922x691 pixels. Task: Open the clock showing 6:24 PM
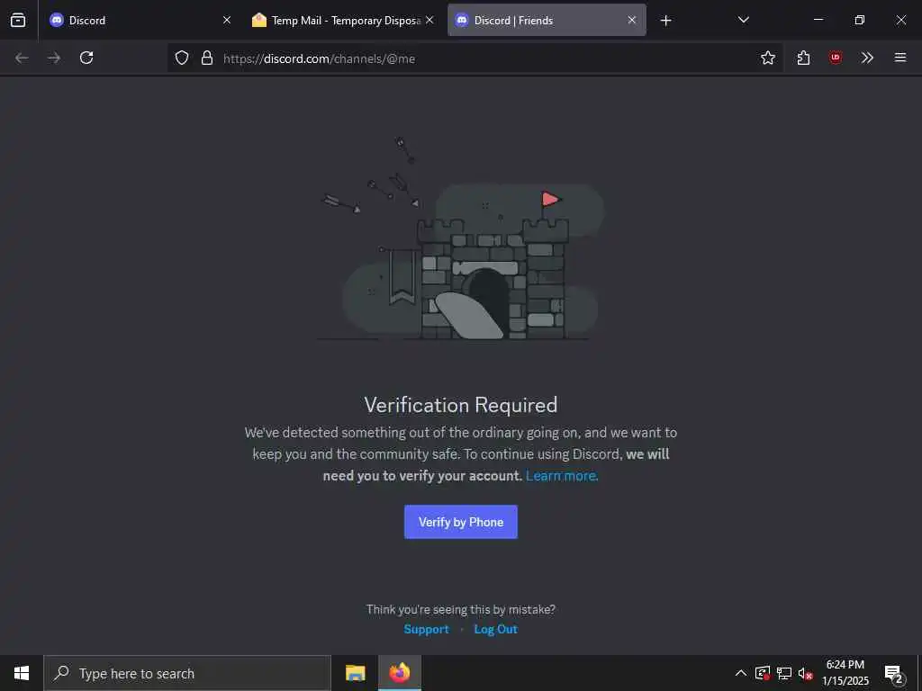(x=845, y=673)
